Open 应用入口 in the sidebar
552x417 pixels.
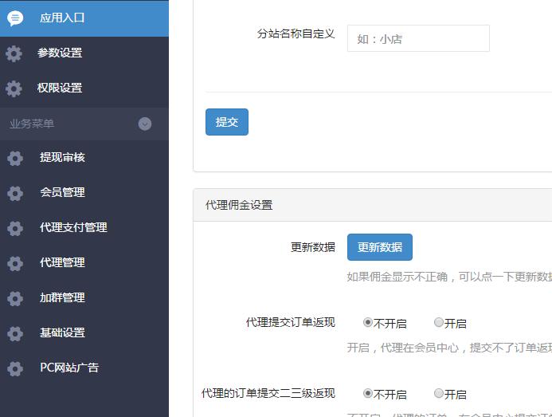click(62, 18)
